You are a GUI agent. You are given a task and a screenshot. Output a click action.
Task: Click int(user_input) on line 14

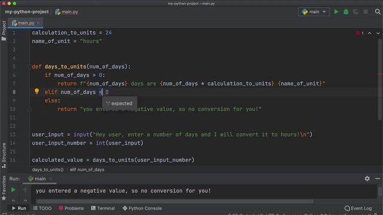(120, 143)
